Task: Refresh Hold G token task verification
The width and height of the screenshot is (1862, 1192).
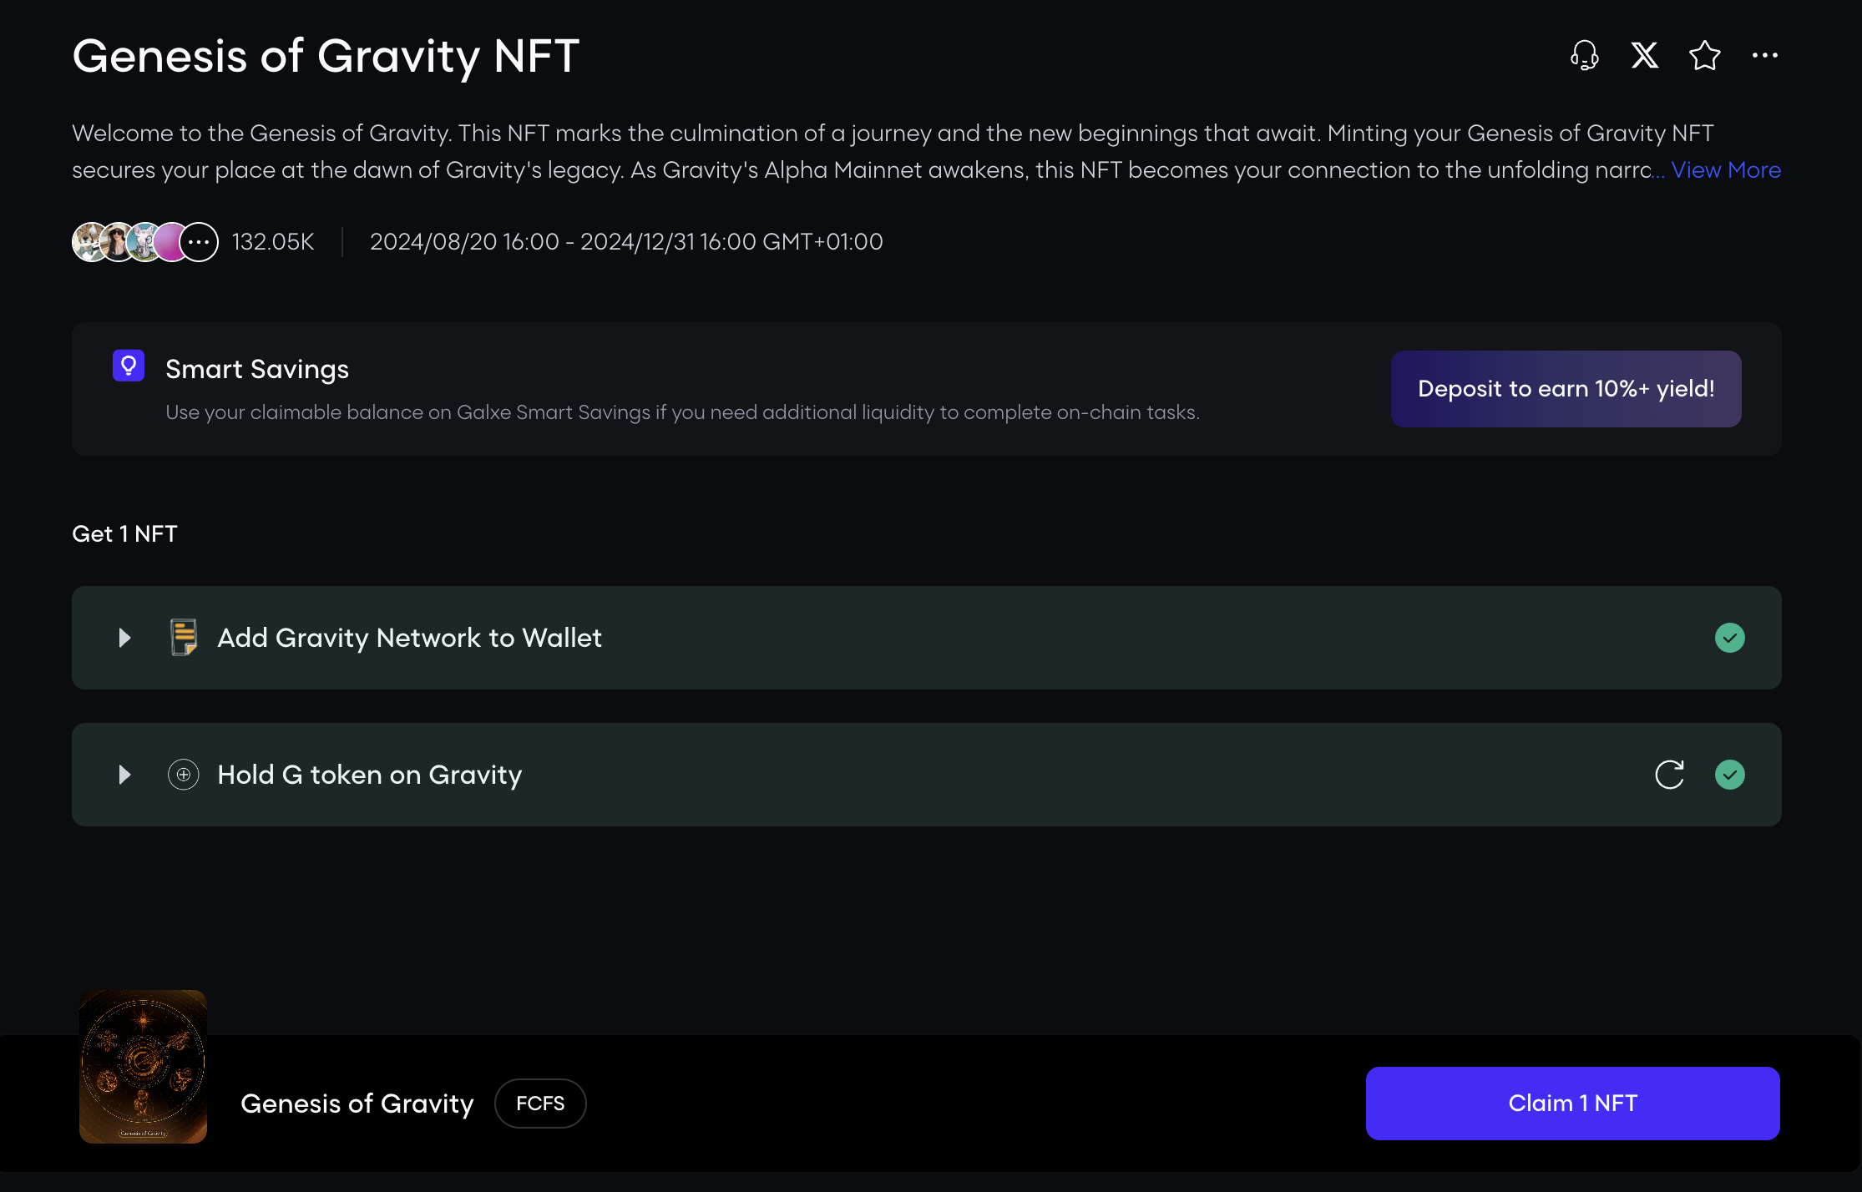Action: pos(1669,775)
